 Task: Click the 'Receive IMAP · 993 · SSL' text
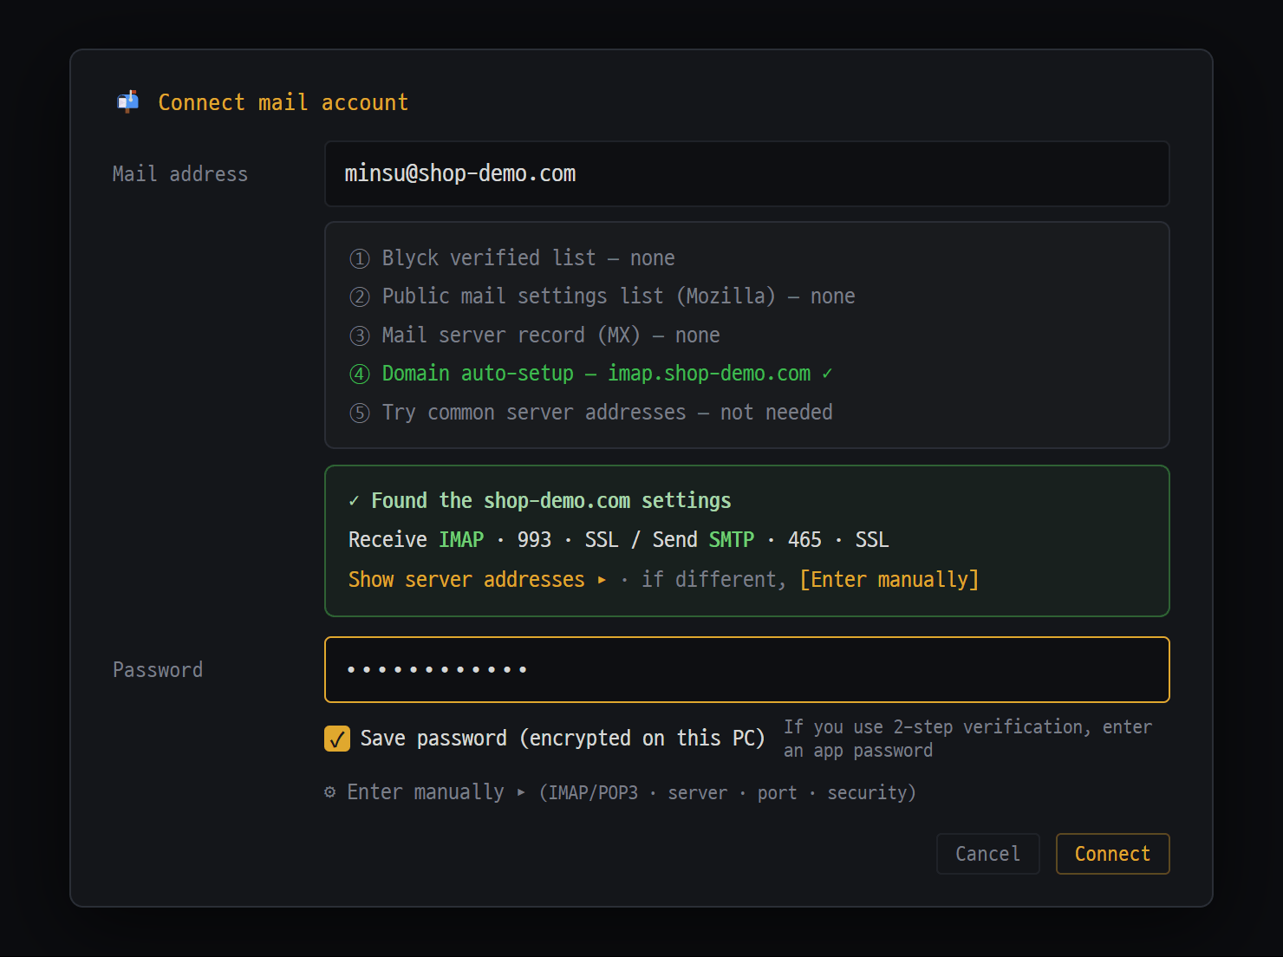click(484, 540)
